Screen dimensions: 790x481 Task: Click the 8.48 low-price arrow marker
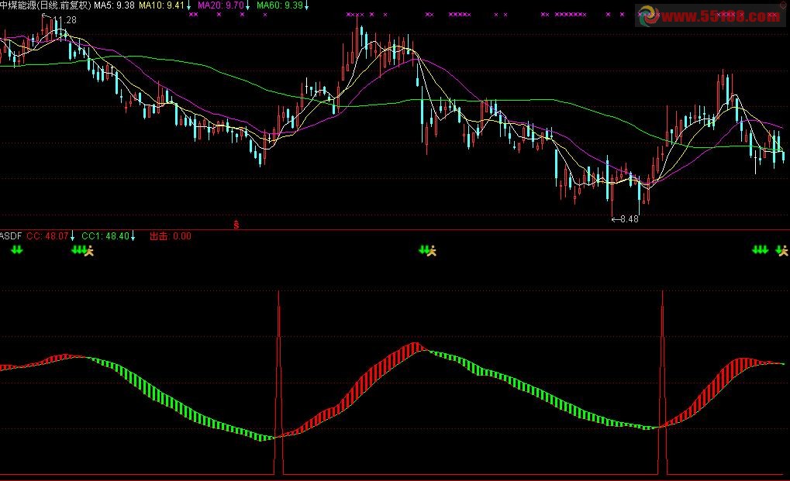pyautogui.click(x=625, y=219)
